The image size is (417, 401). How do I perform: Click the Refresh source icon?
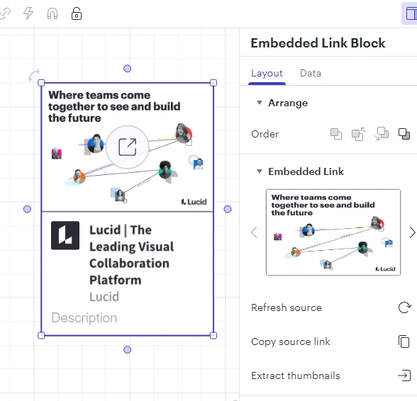(404, 307)
